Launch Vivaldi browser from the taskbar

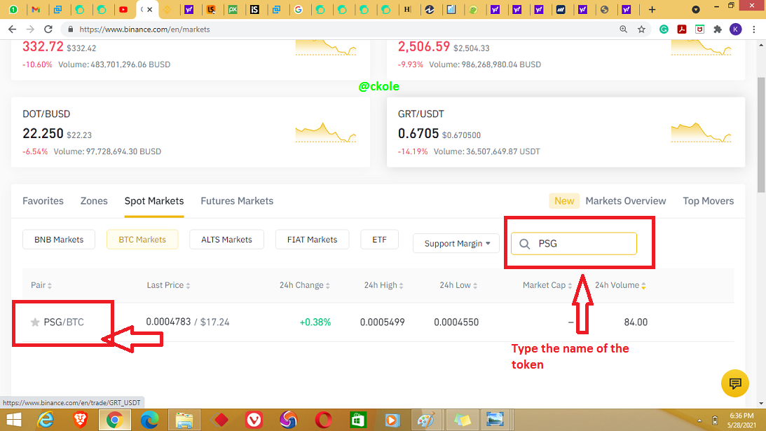click(254, 420)
